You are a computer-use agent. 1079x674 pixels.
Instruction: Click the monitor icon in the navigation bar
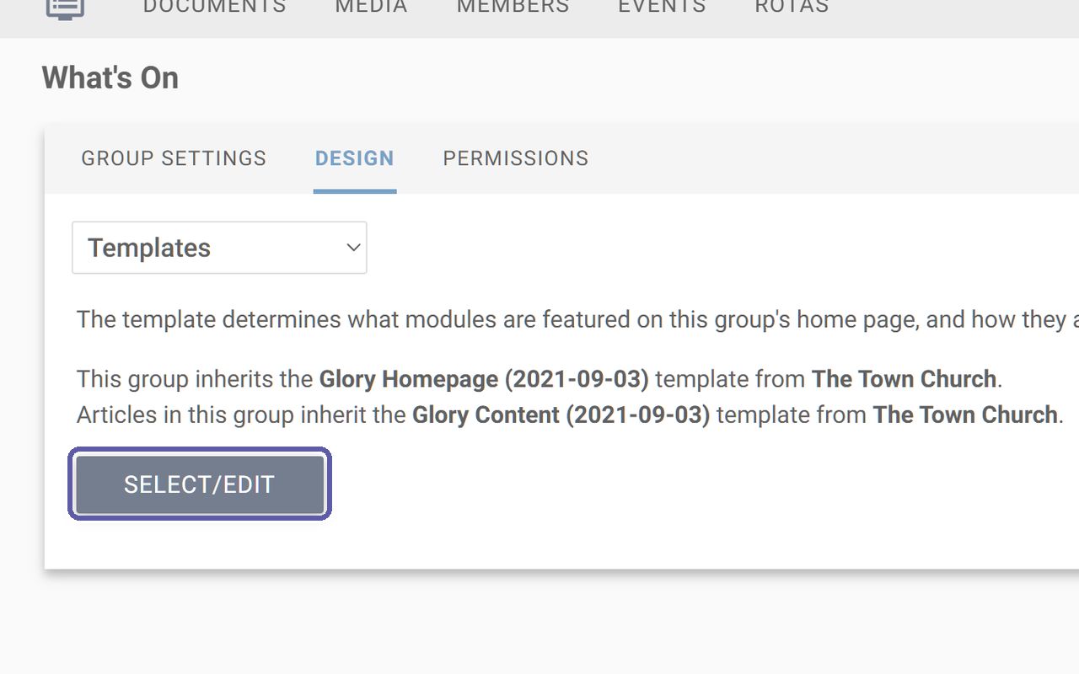pyautogui.click(x=65, y=8)
